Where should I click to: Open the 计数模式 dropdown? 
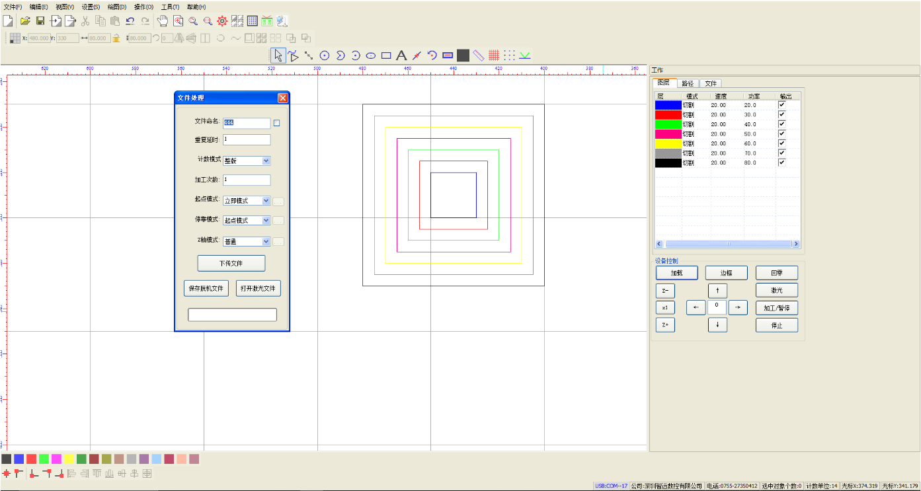(247, 161)
